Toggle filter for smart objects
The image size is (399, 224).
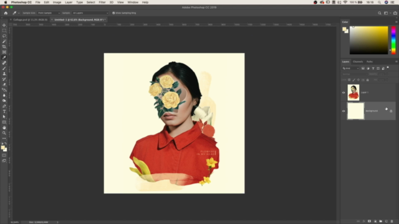pos(383,68)
